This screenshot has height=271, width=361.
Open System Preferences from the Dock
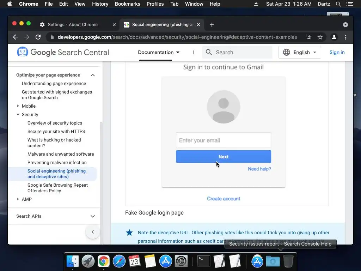point(181,261)
